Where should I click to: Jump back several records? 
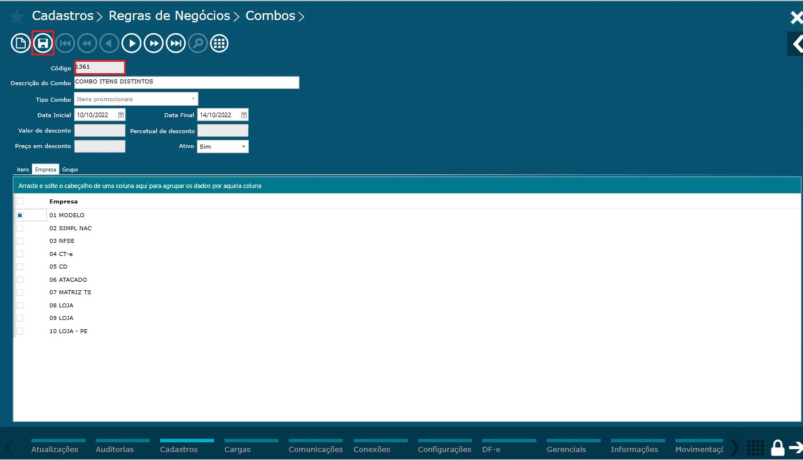click(88, 43)
